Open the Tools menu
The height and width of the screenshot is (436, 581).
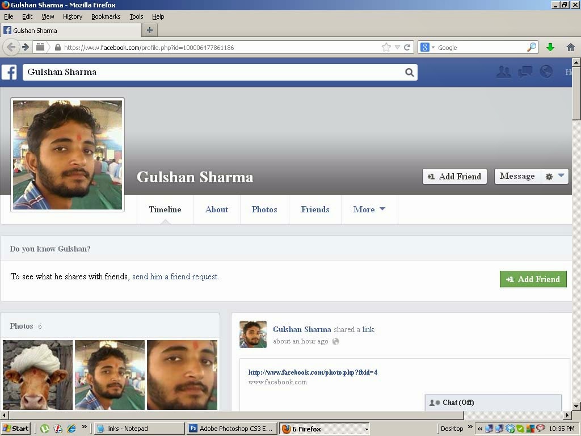[x=136, y=16]
